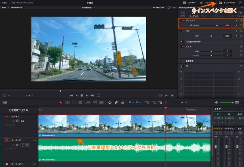Image resolution: width=244 pixels, height=167 pixels.
Task: Activate the Trim Edit Mode tool
Action: coord(67,102)
